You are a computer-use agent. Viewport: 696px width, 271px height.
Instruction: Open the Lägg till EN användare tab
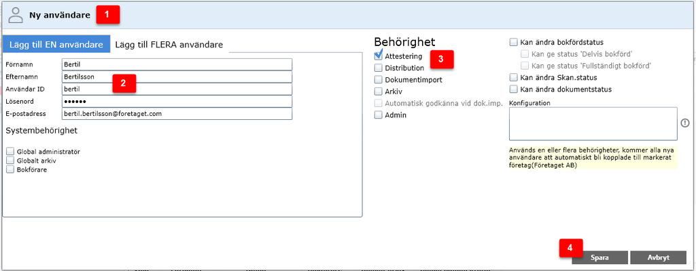[x=56, y=45]
